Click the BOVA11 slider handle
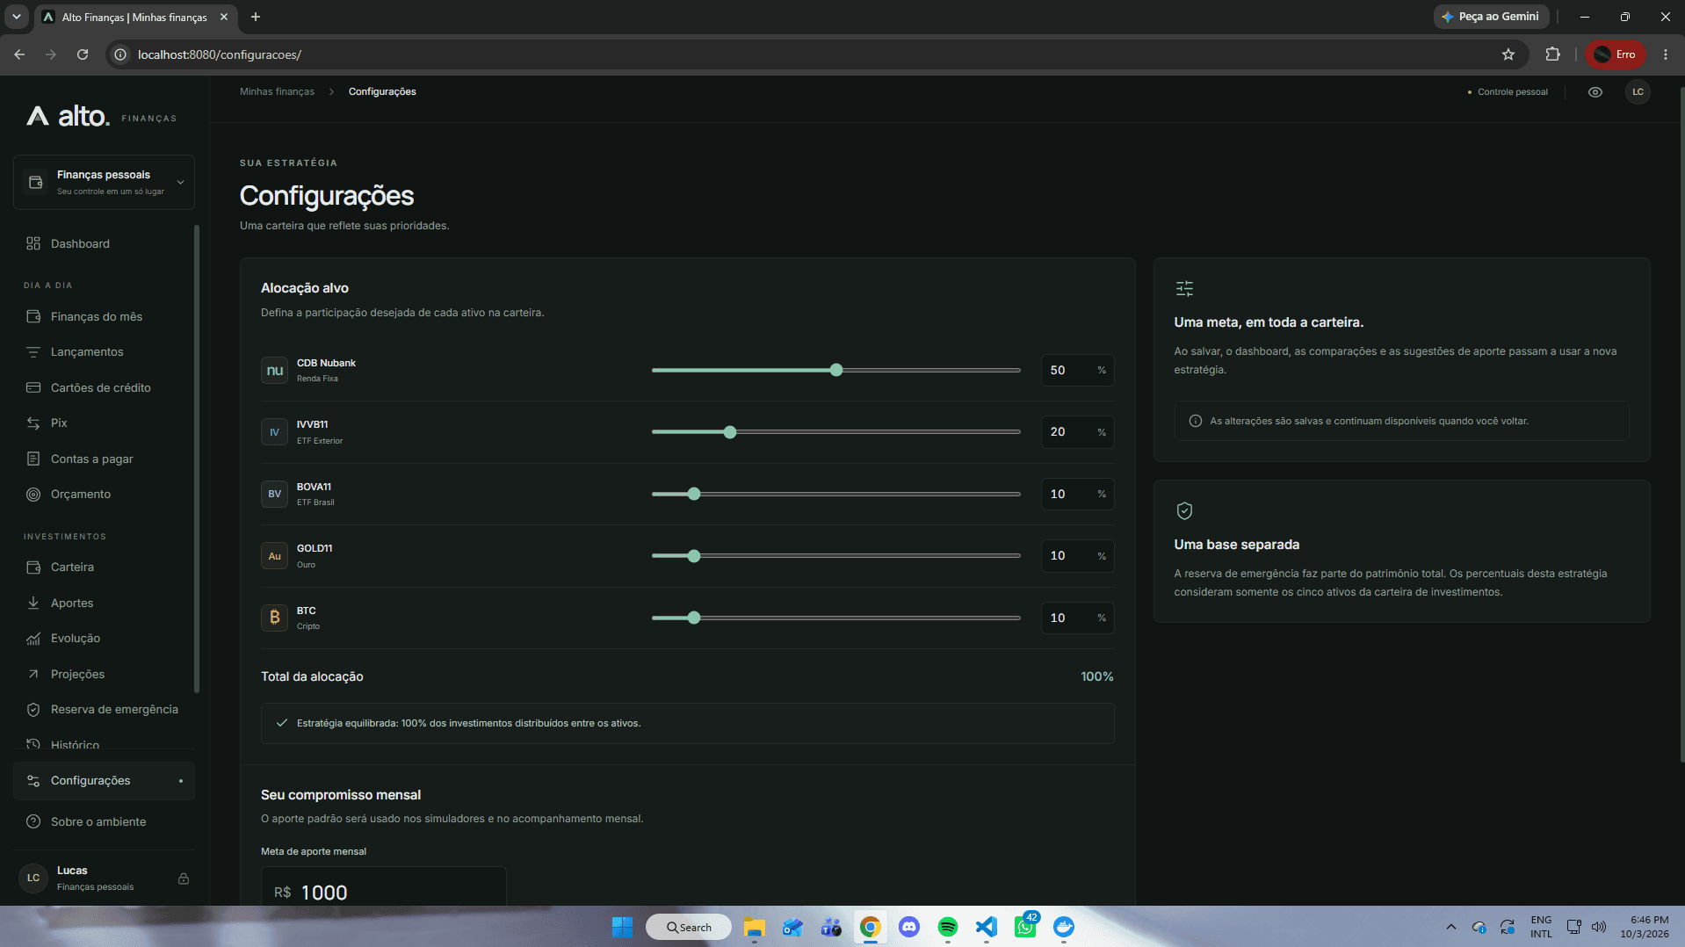This screenshot has width=1685, height=947. (x=694, y=494)
